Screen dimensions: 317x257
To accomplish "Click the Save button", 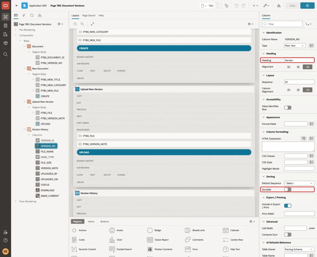I will click(x=292, y=6).
